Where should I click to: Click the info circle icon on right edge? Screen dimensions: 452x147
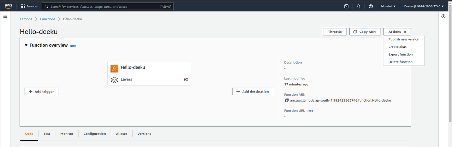pyautogui.click(x=444, y=17)
